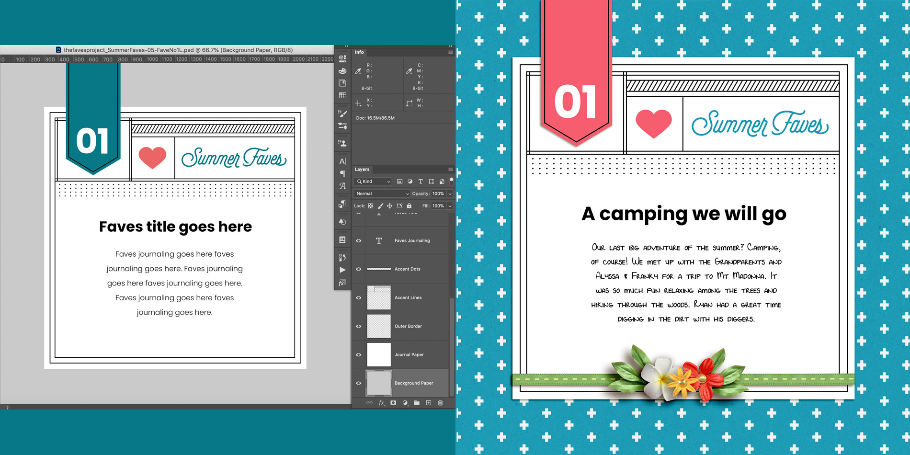Open the Libraries panel icon
Image resolution: width=910 pixels, height=455 pixels.
[342, 83]
